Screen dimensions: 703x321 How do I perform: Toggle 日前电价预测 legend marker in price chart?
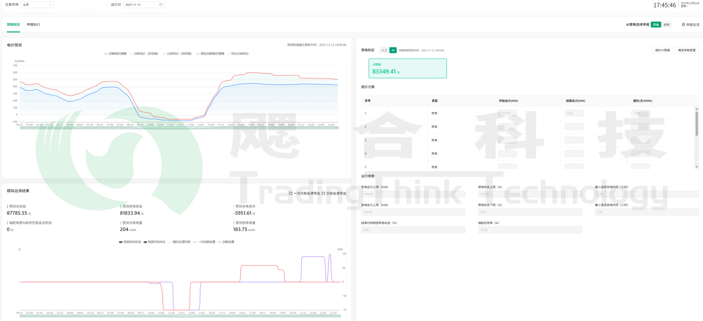(106, 54)
